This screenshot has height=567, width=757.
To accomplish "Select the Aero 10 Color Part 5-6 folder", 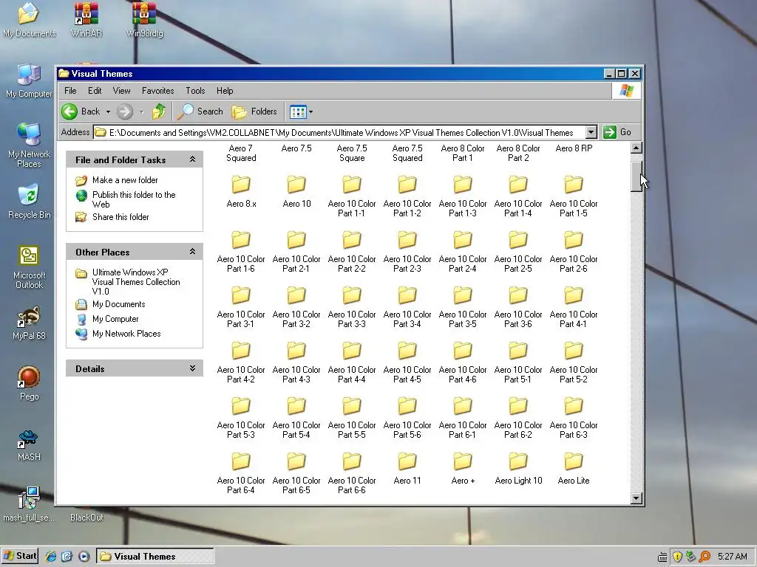I will pos(407,419).
